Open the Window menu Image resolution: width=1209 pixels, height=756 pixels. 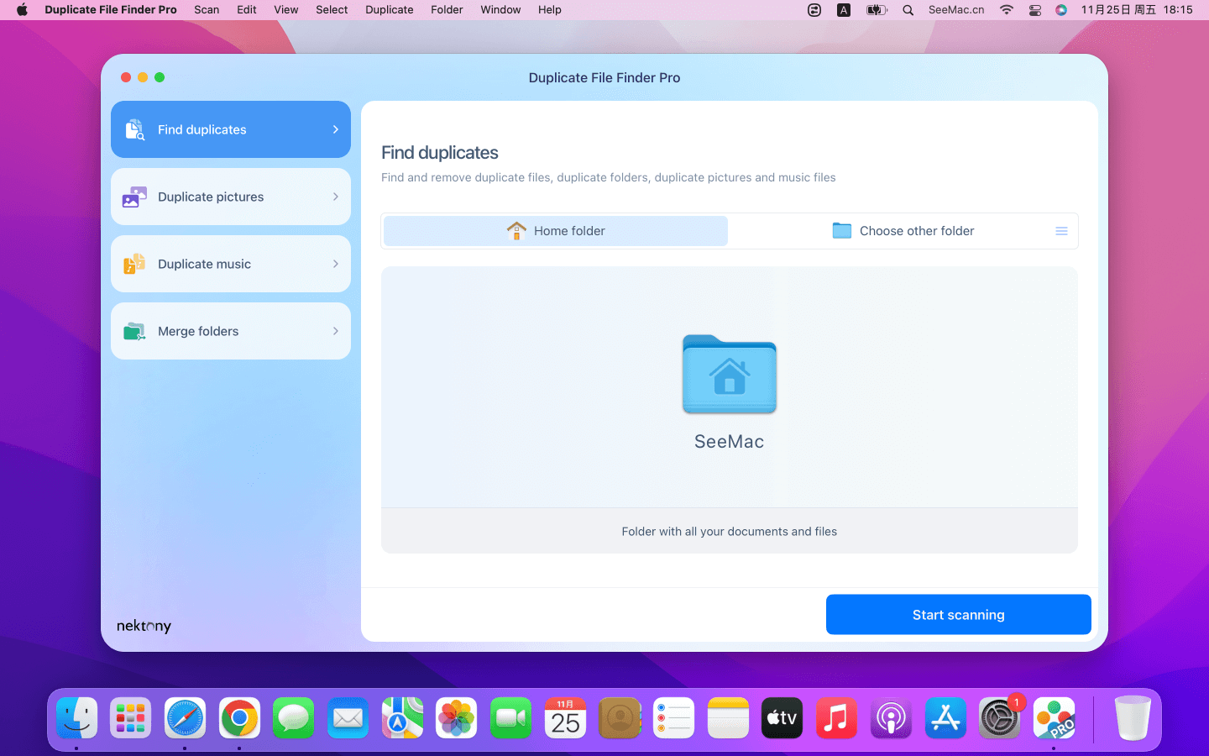500,10
